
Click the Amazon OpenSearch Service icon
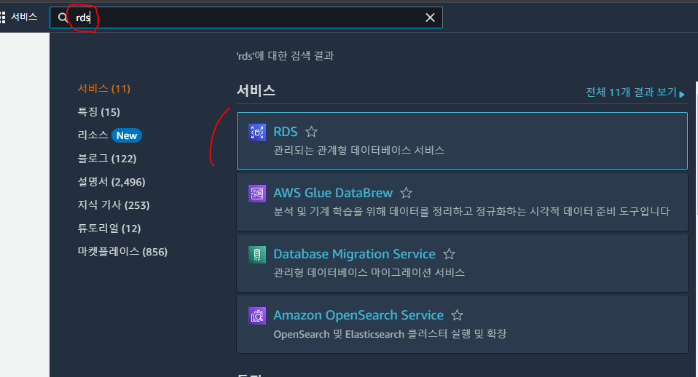[257, 316]
